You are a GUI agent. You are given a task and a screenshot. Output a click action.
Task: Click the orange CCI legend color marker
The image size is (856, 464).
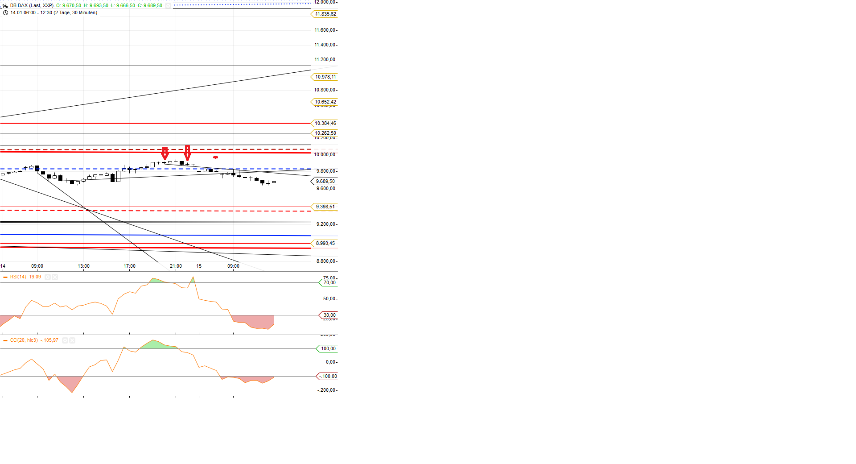[5, 340]
